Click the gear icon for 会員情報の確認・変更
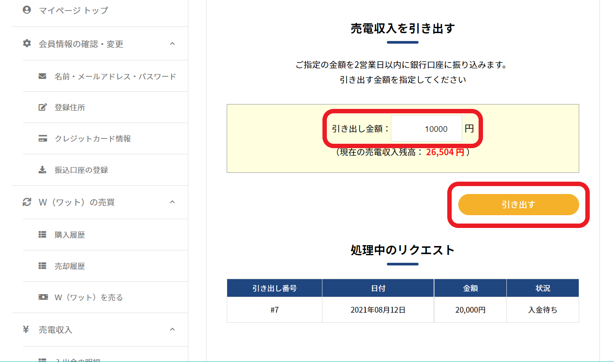This screenshot has width=614, height=362. (x=27, y=44)
